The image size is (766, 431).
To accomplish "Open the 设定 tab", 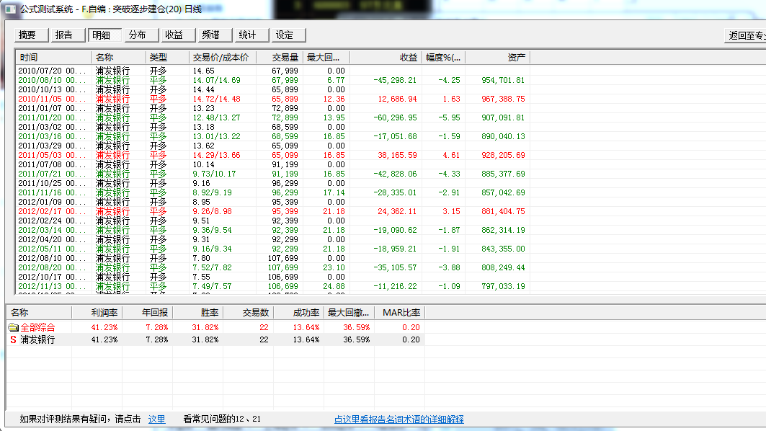I will 288,35.
